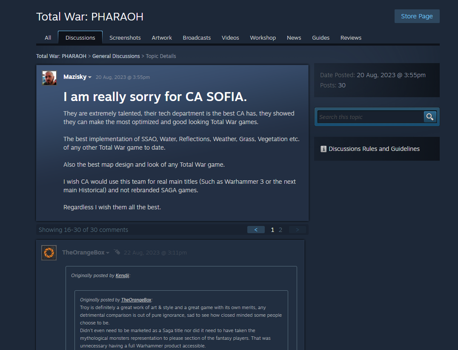Open the quoted Kendji profile link
The width and height of the screenshot is (458, 350).
tap(123, 275)
